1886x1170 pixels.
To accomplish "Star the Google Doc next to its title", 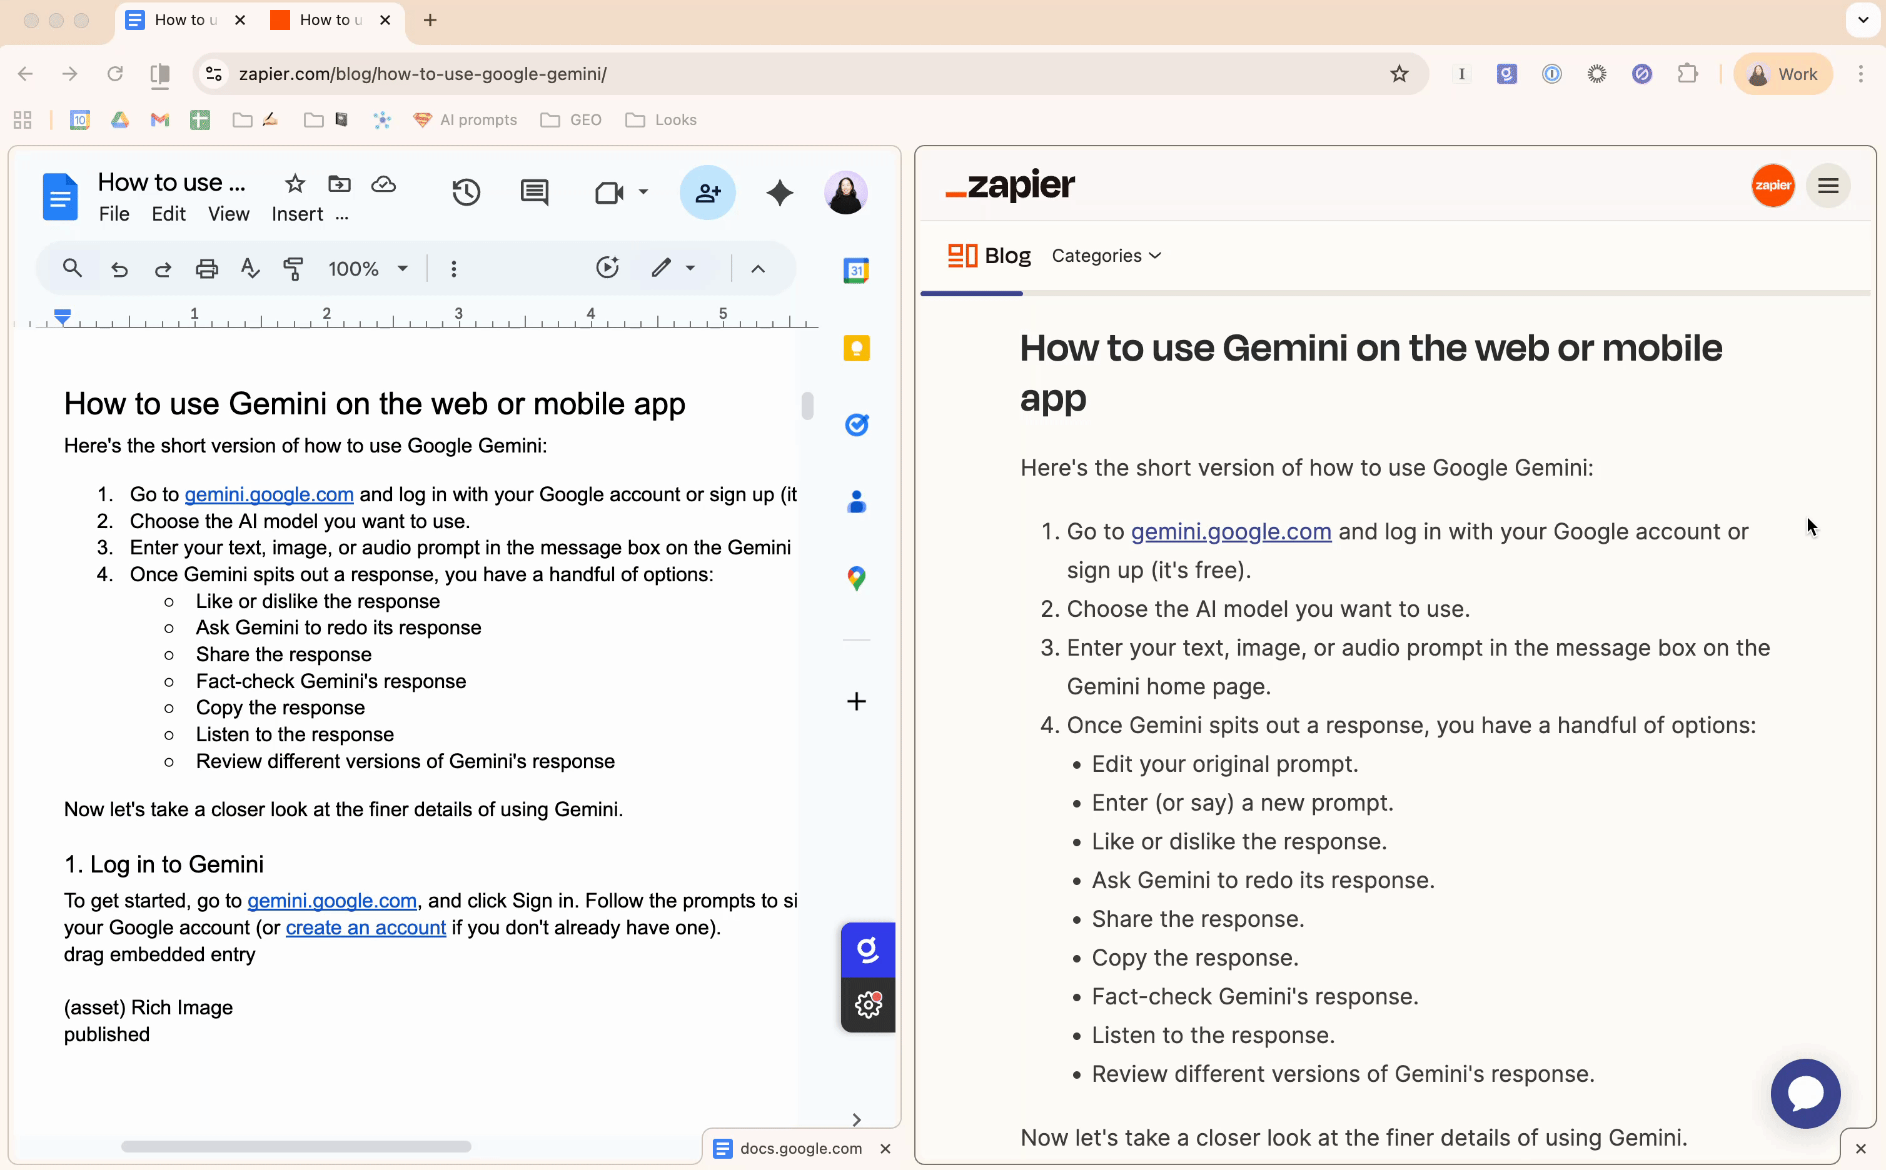I will [295, 183].
